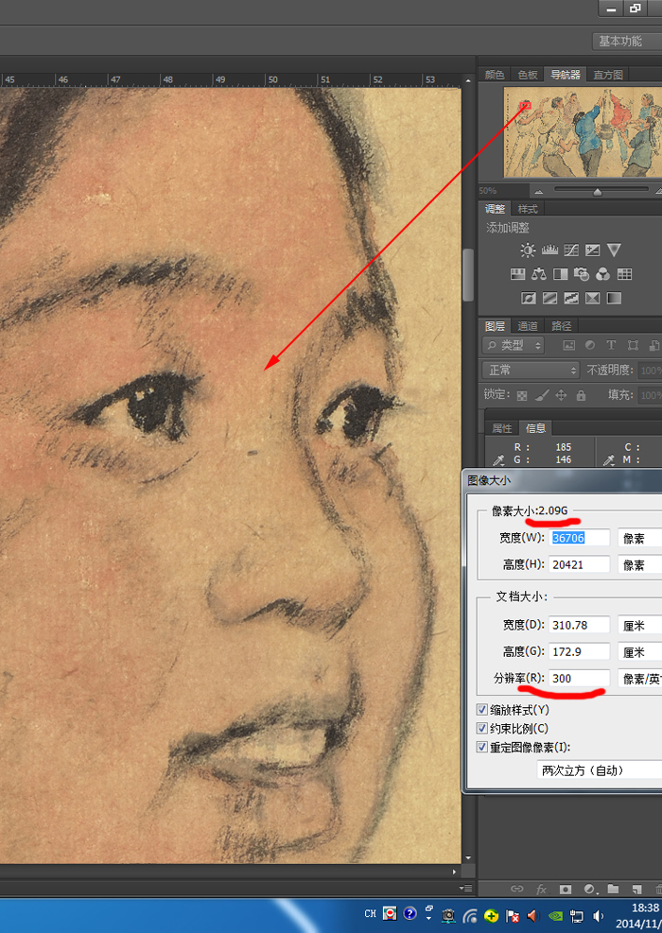Click the navigator zoom out button
Viewport: 662px width, 933px height.
tap(539, 192)
